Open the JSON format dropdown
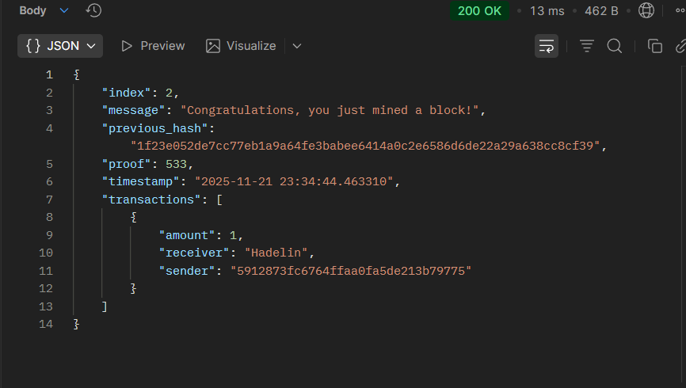Screen dimensions: 686x388 (x=60, y=46)
